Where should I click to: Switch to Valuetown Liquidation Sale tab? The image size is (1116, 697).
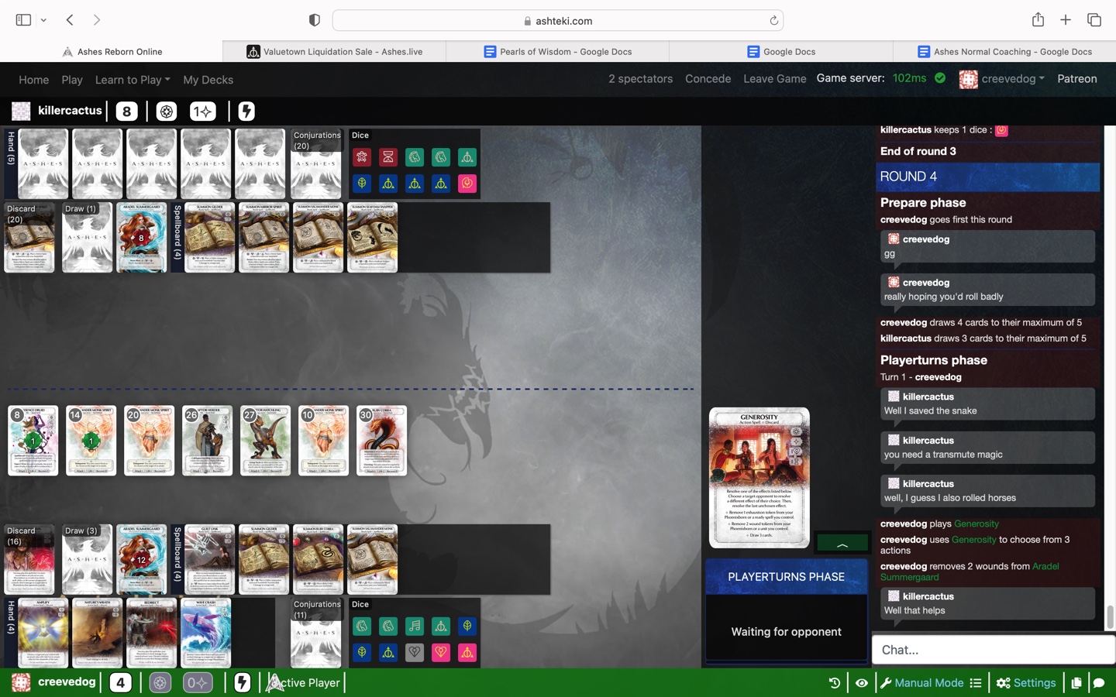coord(335,52)
